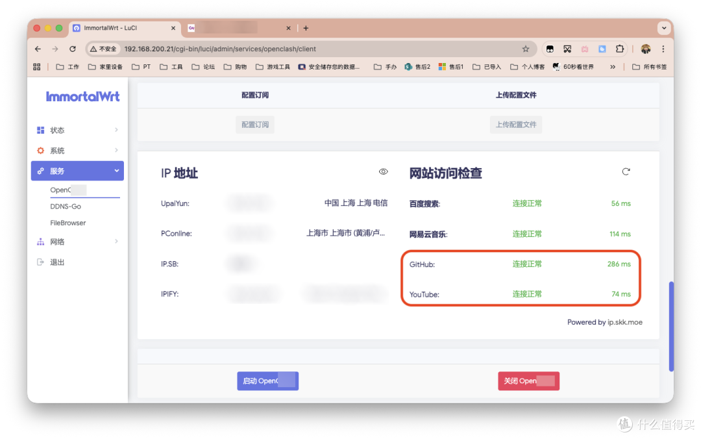Open the PT bookmark folder
701x439 pixels.
click(x=141, y=67)
